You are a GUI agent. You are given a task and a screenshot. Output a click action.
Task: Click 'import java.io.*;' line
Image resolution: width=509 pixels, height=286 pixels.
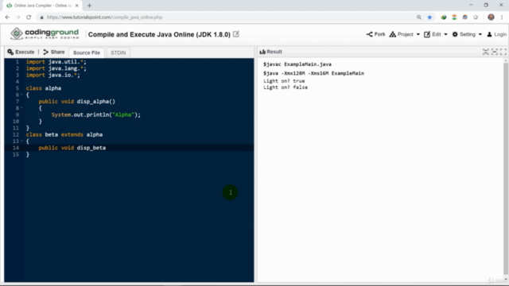click(x=53, y=75)
